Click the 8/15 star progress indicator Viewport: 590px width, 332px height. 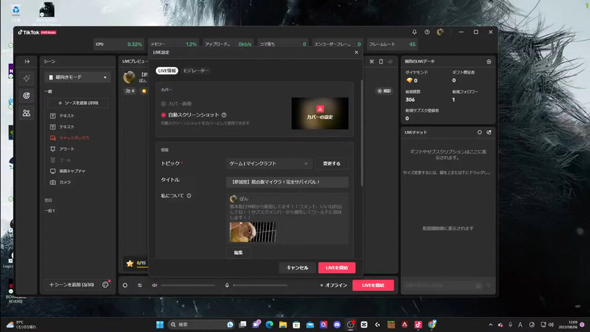[x=136, y=263]
